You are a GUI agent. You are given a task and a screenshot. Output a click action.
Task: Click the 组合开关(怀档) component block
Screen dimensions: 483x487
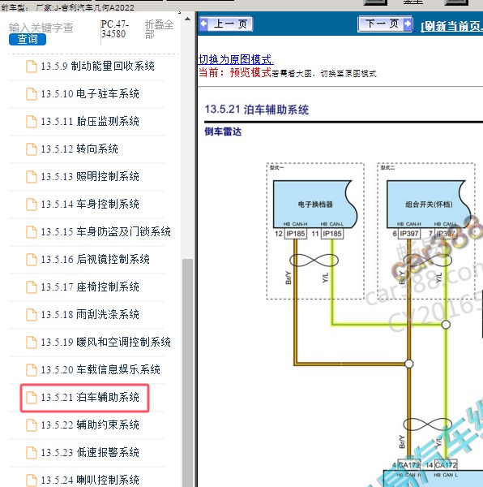pos(429,204)
